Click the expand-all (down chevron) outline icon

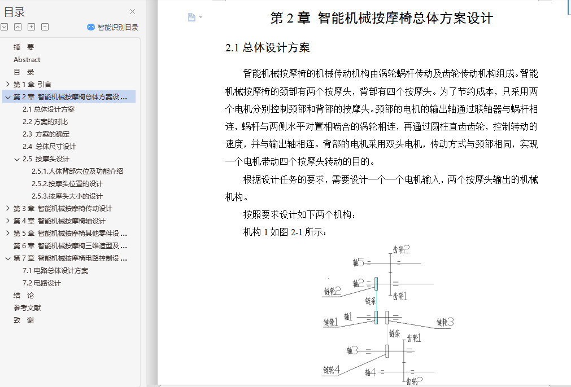[5, 27]
